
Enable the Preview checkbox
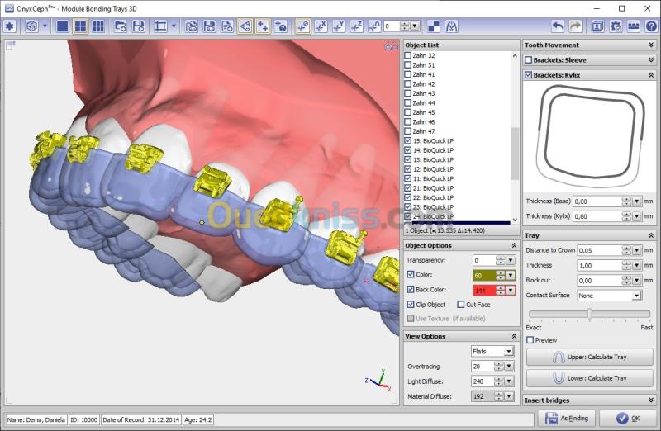click(x=530, y=340)
